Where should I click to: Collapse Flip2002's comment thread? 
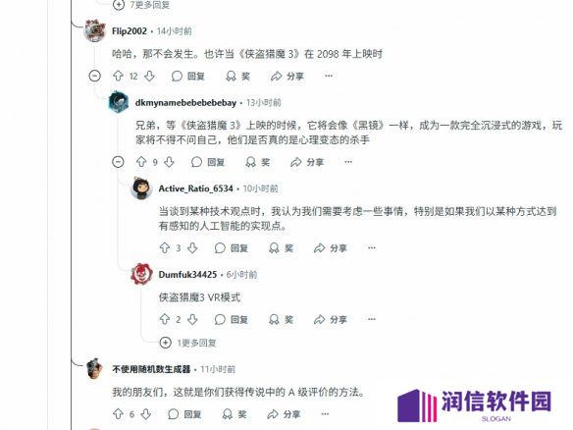coord(95,76)
